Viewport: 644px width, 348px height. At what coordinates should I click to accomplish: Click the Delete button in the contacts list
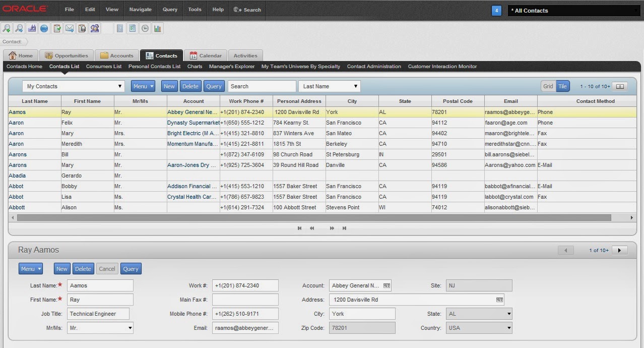[190, 86]
